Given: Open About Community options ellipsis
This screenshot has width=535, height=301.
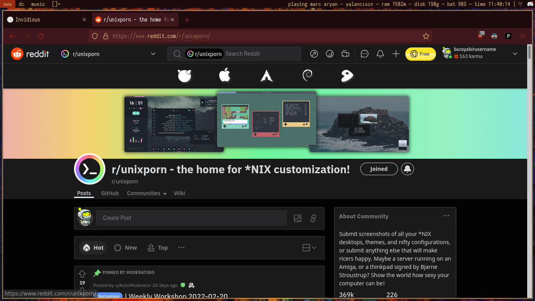Looking at the screenshot, I should (446, 216).
